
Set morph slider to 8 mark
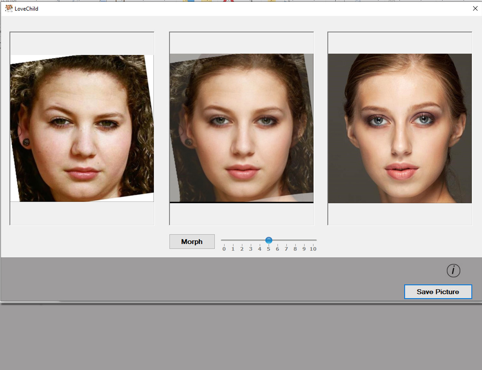coord(296,240)
